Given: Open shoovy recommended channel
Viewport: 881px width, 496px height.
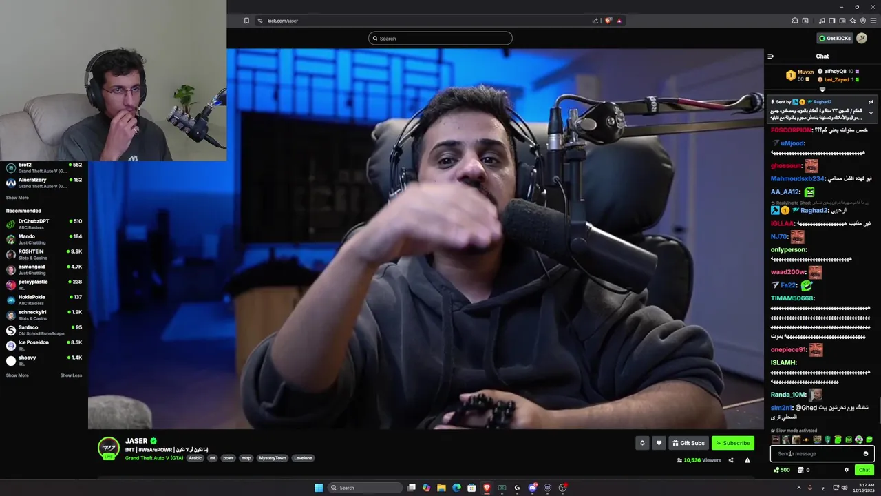Looking at the screenshot, I should point(44,360).
